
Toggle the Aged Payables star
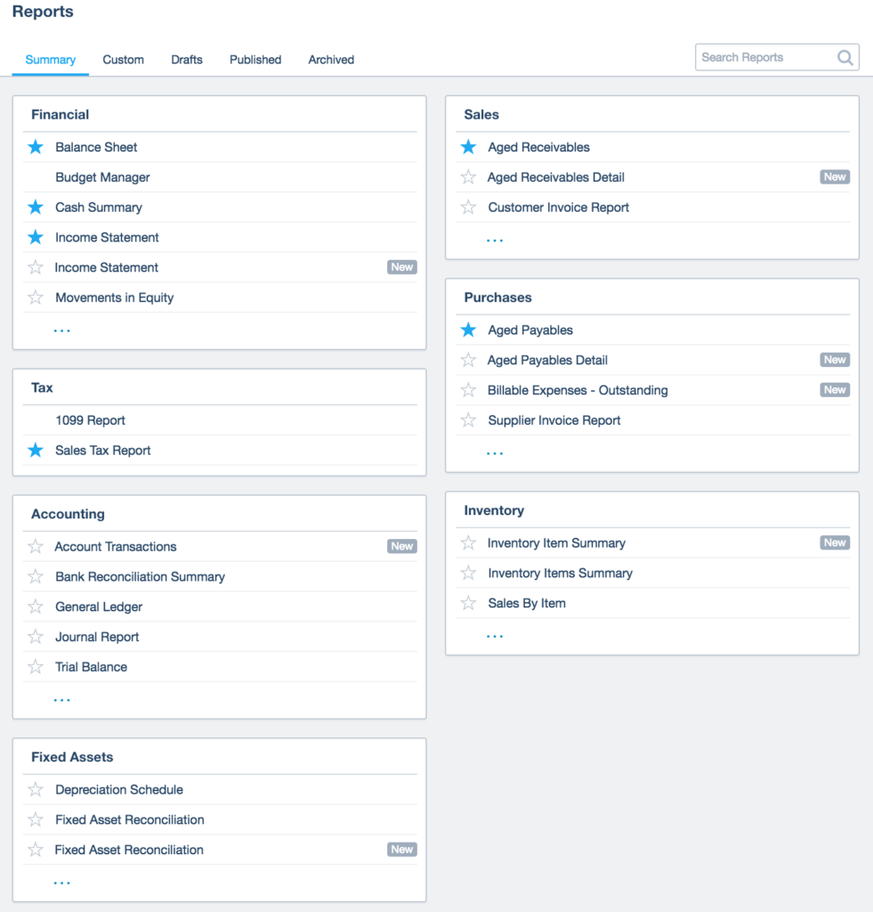click(x=468, y=330)
